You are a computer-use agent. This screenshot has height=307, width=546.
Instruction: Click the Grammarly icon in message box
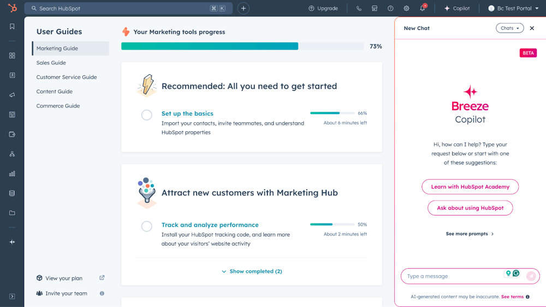tap(516, 273)
